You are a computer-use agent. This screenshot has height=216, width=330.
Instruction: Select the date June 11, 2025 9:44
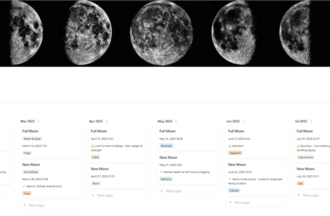click(239, 139)
